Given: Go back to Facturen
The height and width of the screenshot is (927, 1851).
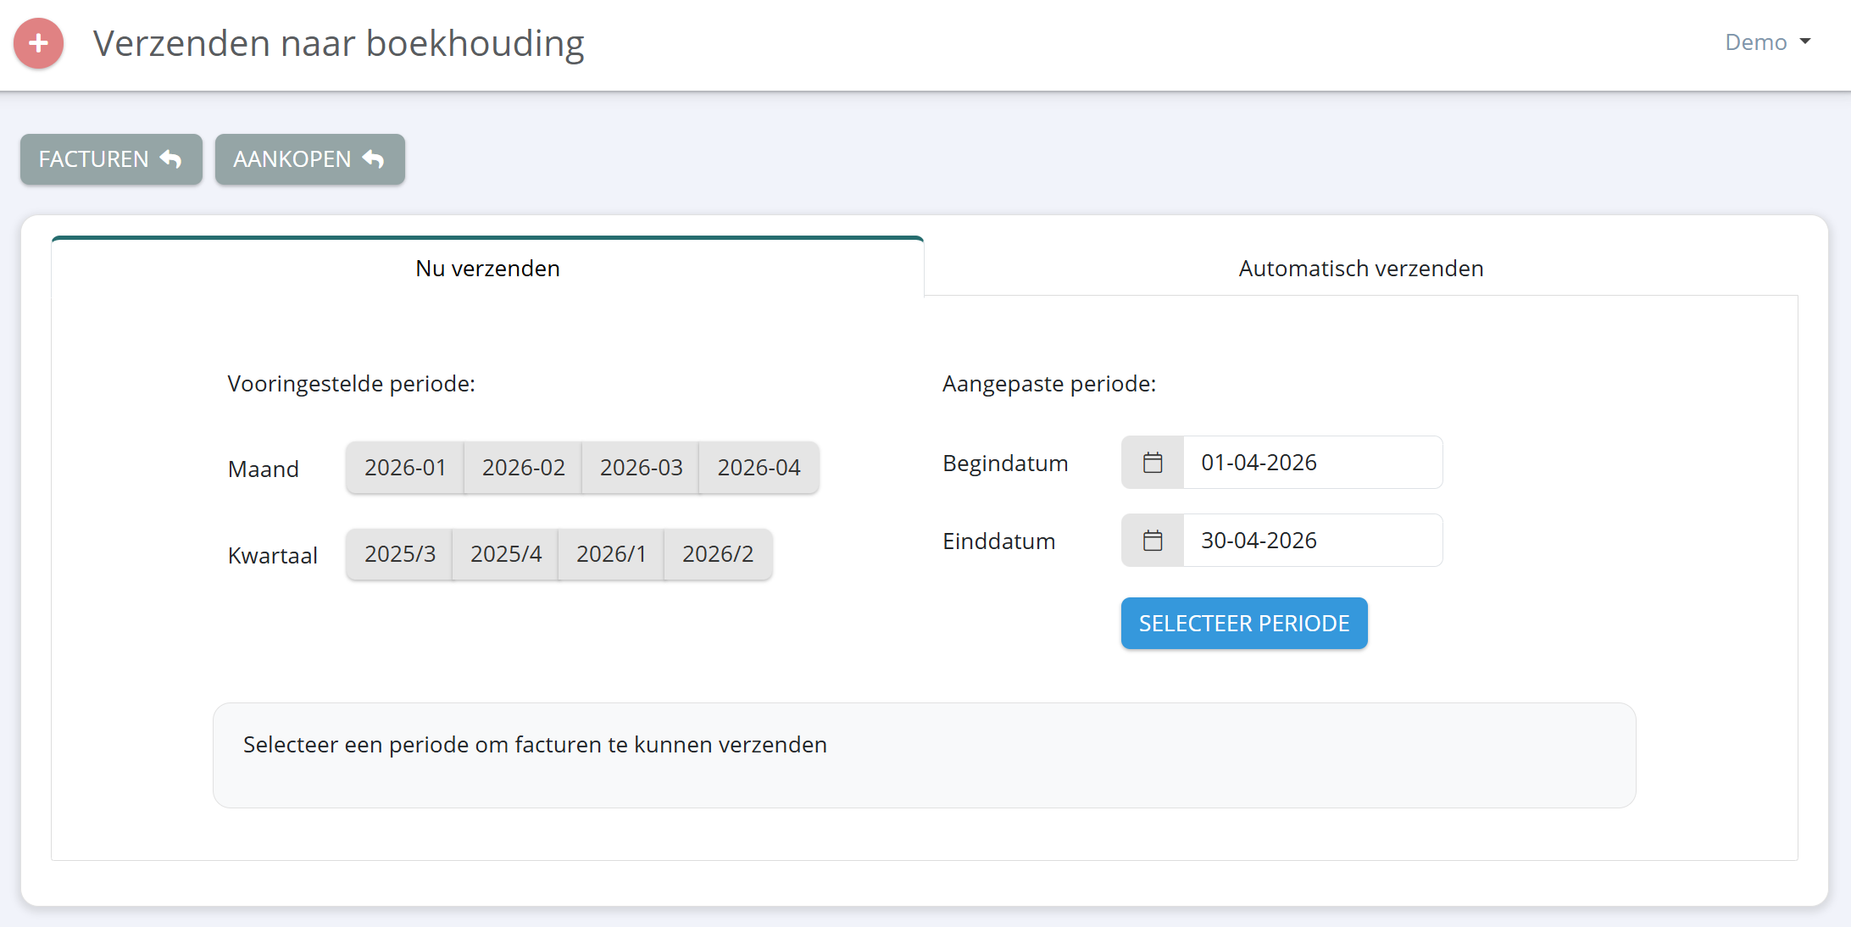Looking at the screenshot, I should tap(93, 159).
